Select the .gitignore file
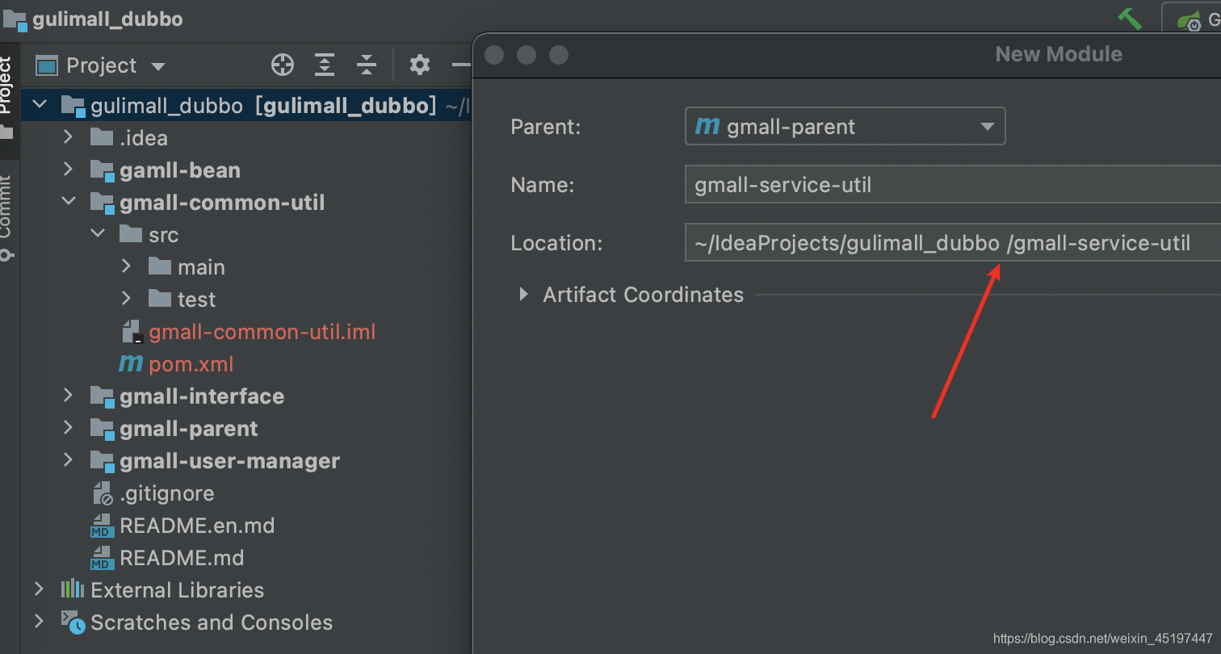This screenshot has width=1221, height=654. 167,493
